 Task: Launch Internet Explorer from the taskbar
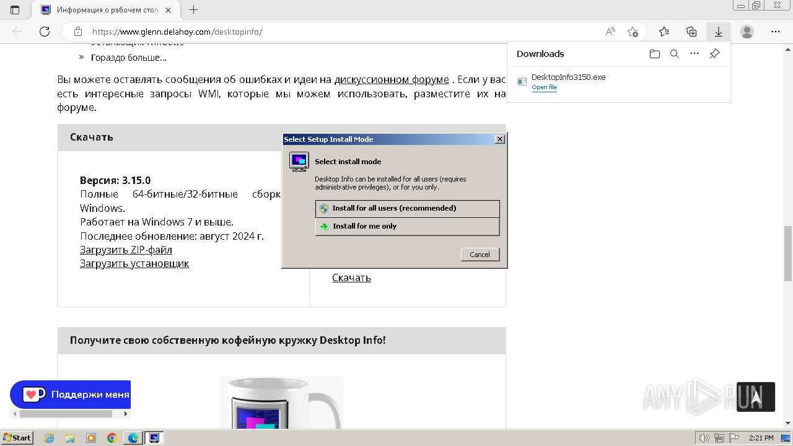pyautogui.click(x=49, y=438)
